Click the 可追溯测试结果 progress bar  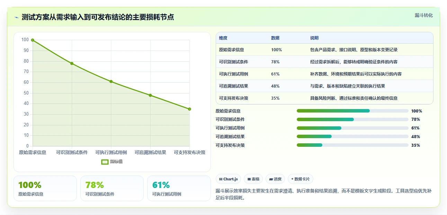coord(352,137)
